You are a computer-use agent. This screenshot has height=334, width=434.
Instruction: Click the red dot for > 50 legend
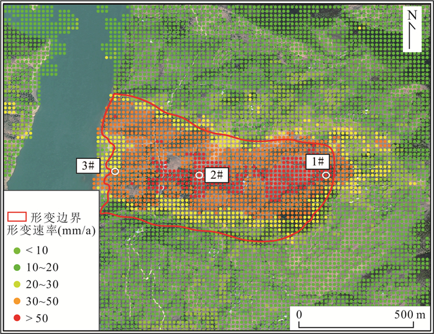[17, 318]
